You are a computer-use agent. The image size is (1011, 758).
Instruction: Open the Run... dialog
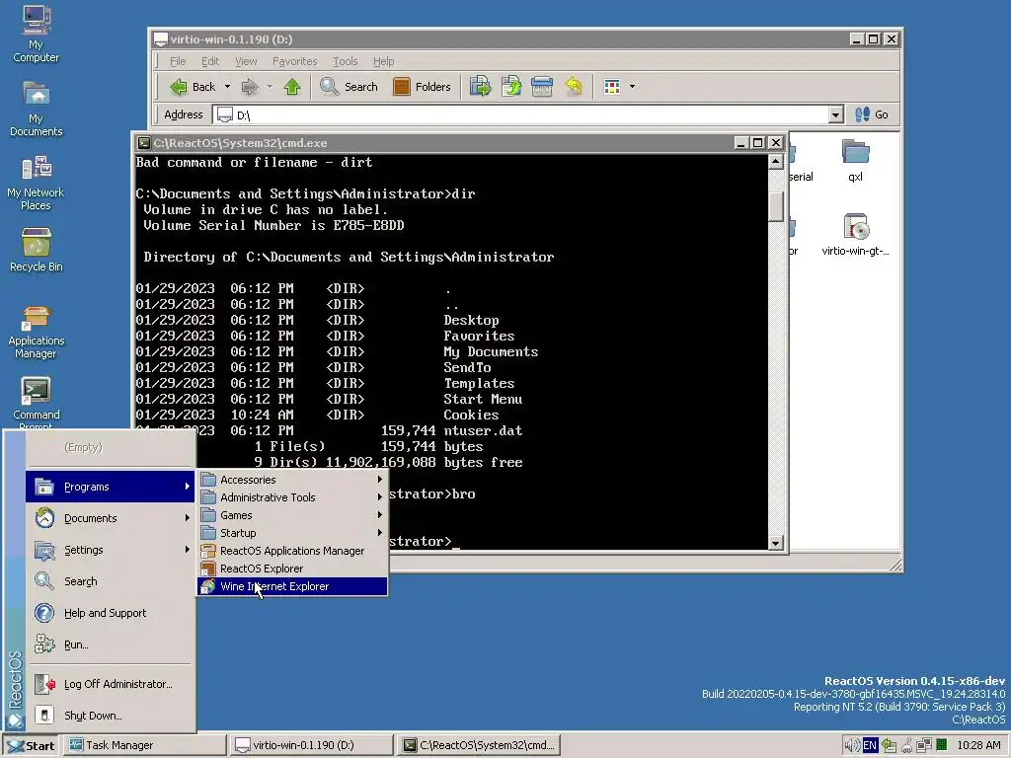click(110, 644)
